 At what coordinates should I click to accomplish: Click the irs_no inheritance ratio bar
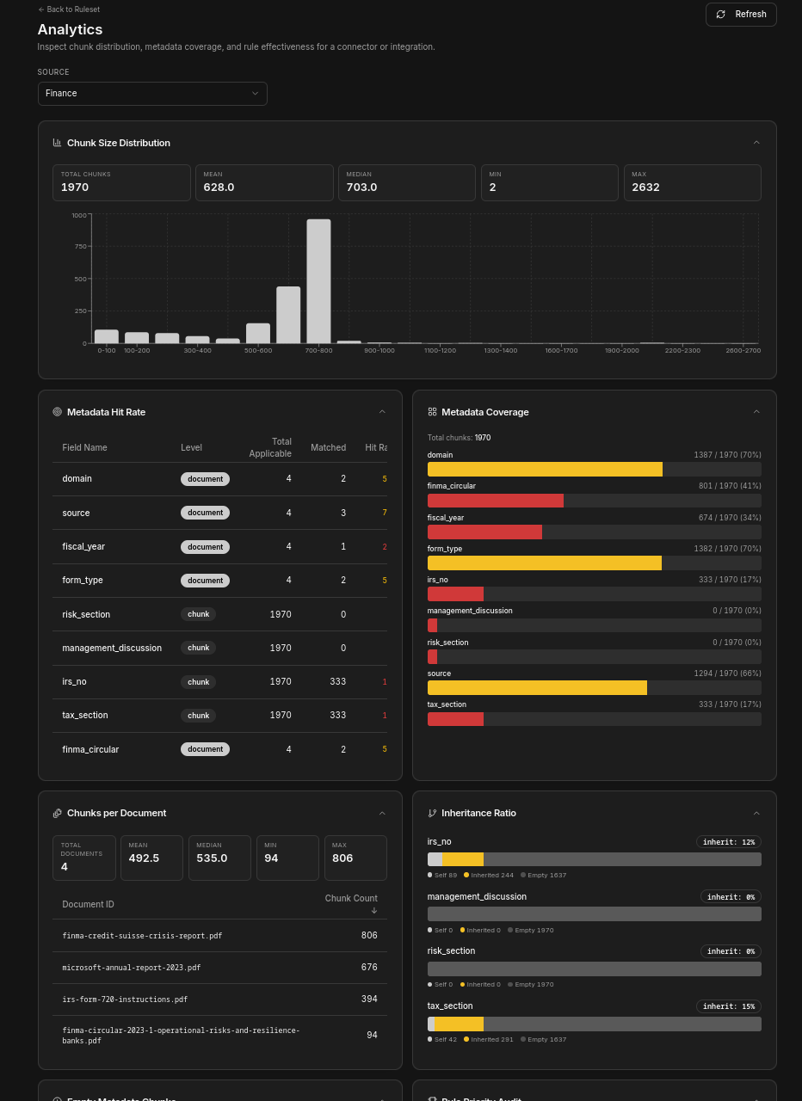594,859
